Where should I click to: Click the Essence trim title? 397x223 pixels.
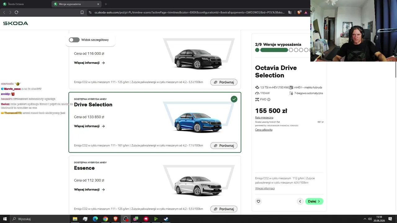point(84,168)
